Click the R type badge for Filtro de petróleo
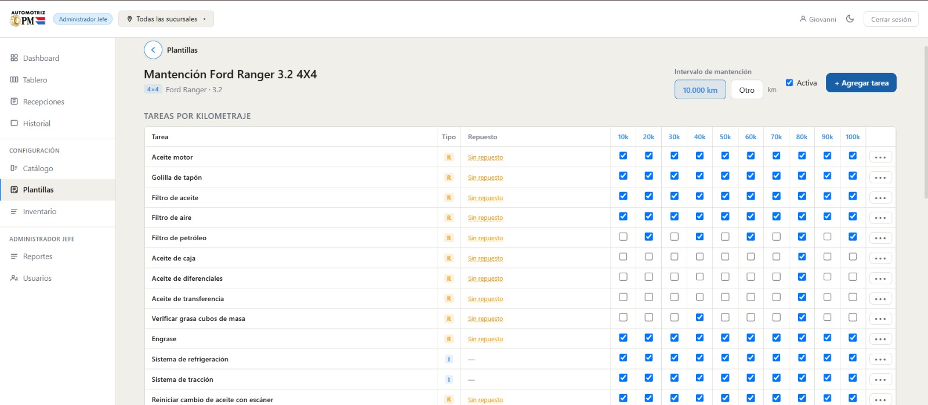This screenshot has height=405, width=928. click(448, 238)
